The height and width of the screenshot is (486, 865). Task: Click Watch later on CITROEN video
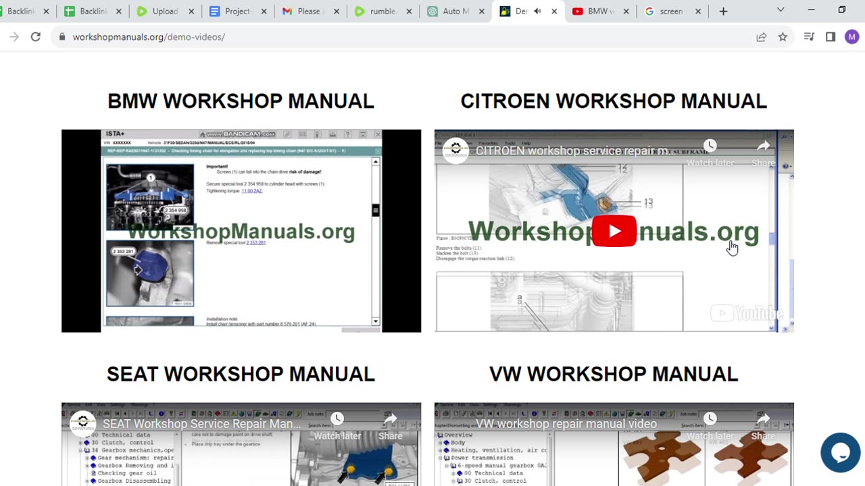click(710, 153)
